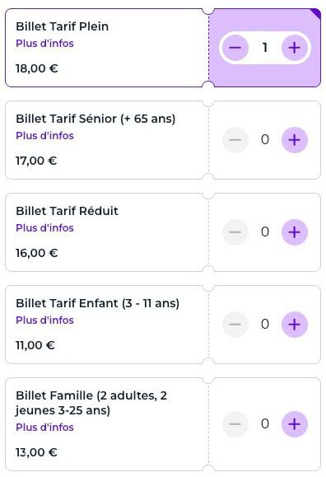Click minus button for Tarif Réduit ticket
326x477 pixels.
[235, 232]
